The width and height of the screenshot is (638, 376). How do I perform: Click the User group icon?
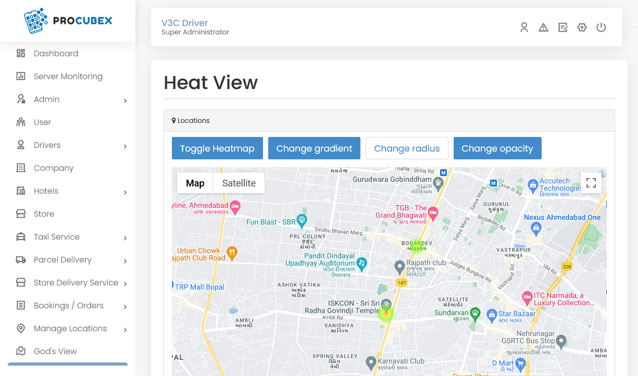coord(21,122)
